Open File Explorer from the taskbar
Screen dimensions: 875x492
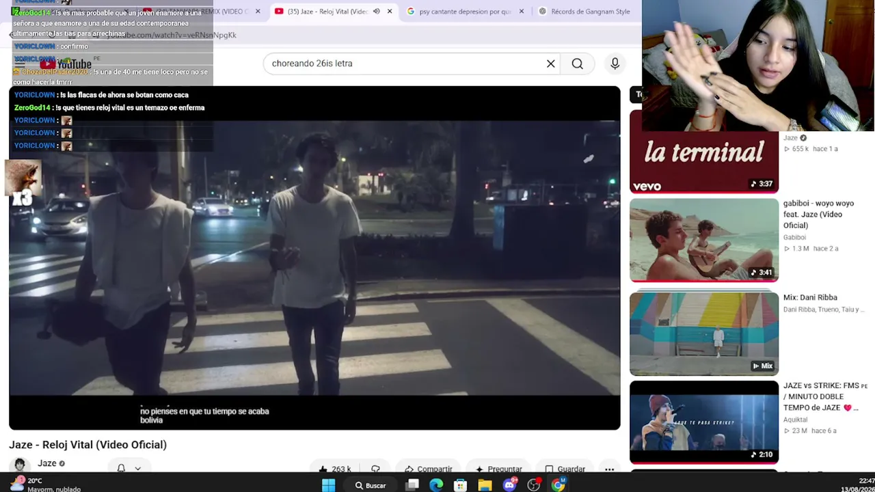[485, 485]
